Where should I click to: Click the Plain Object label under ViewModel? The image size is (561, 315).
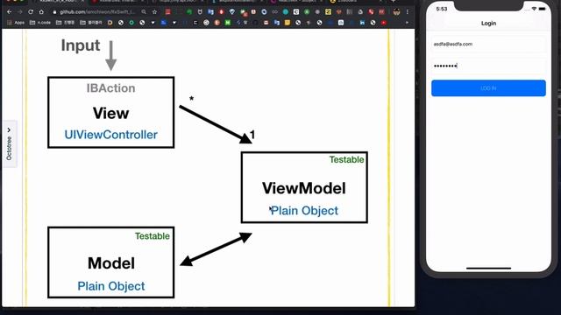point(304,210)
